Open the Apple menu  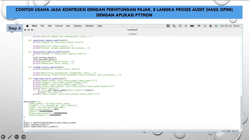[x=27, y=26]
